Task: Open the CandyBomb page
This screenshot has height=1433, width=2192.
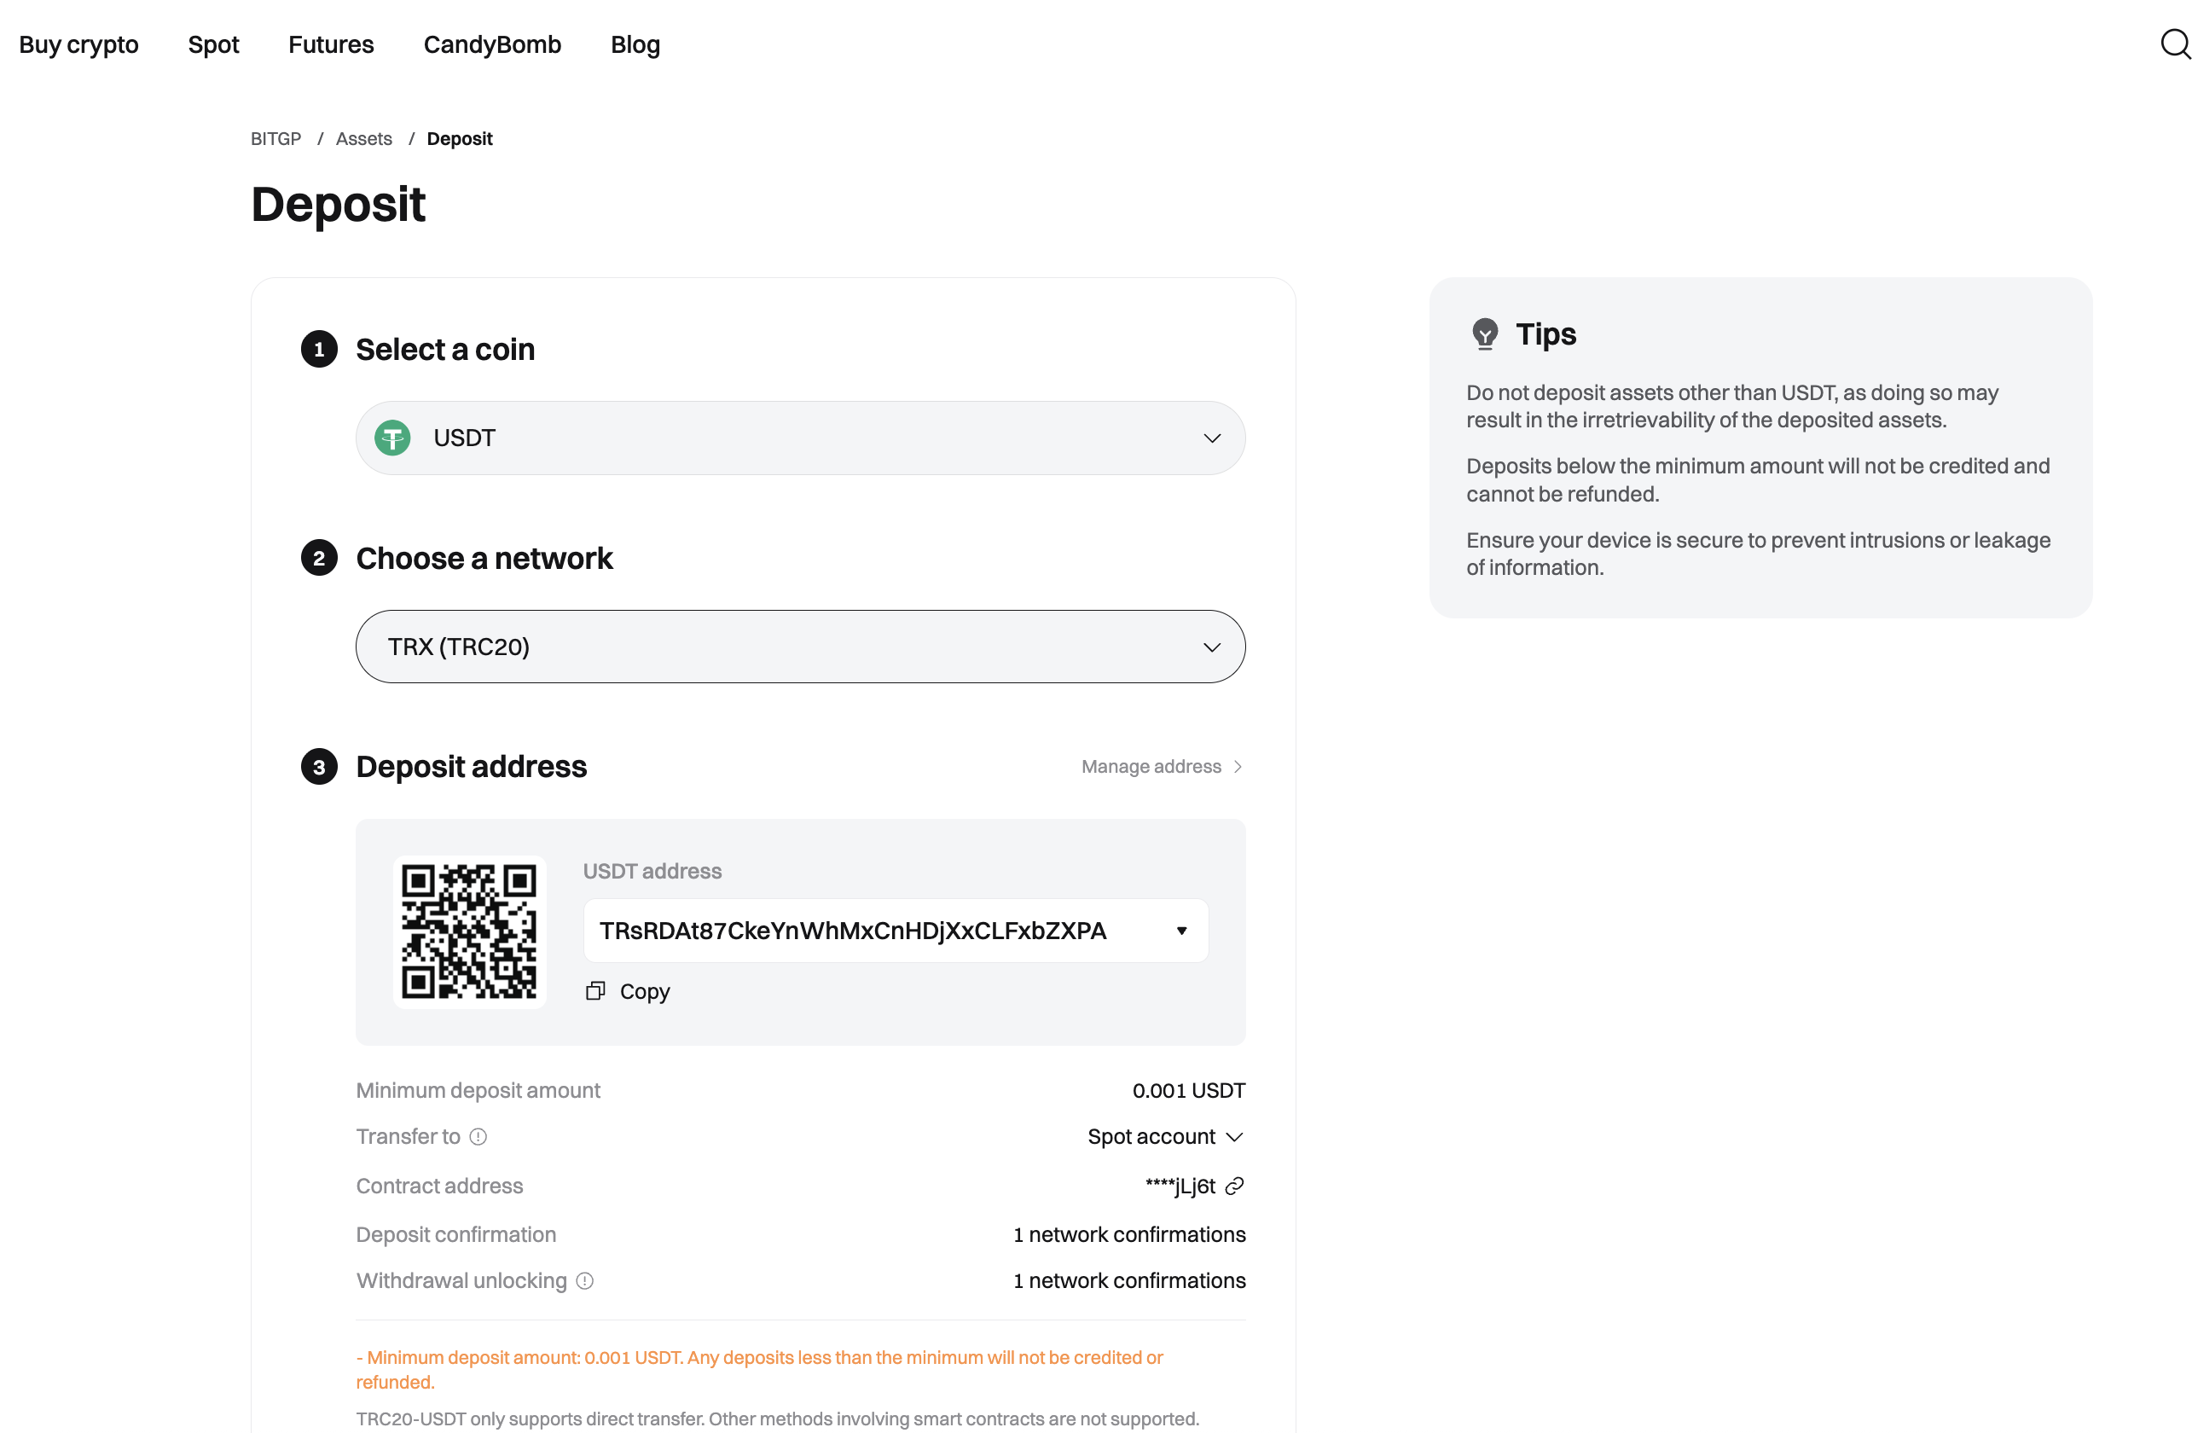Action: (x=493, y=44)
